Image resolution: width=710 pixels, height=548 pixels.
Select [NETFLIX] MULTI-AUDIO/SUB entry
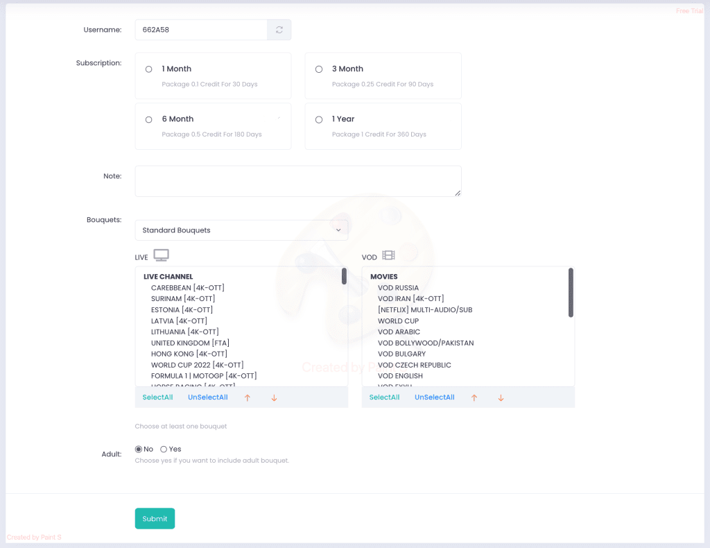[425, 310]
